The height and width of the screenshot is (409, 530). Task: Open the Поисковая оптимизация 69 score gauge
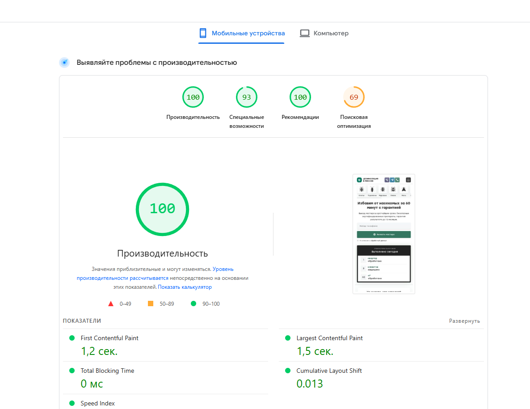click(x=354, y=97)
